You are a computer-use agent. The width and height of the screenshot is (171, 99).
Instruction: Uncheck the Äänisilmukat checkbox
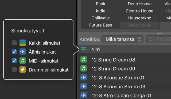[14, 52]
